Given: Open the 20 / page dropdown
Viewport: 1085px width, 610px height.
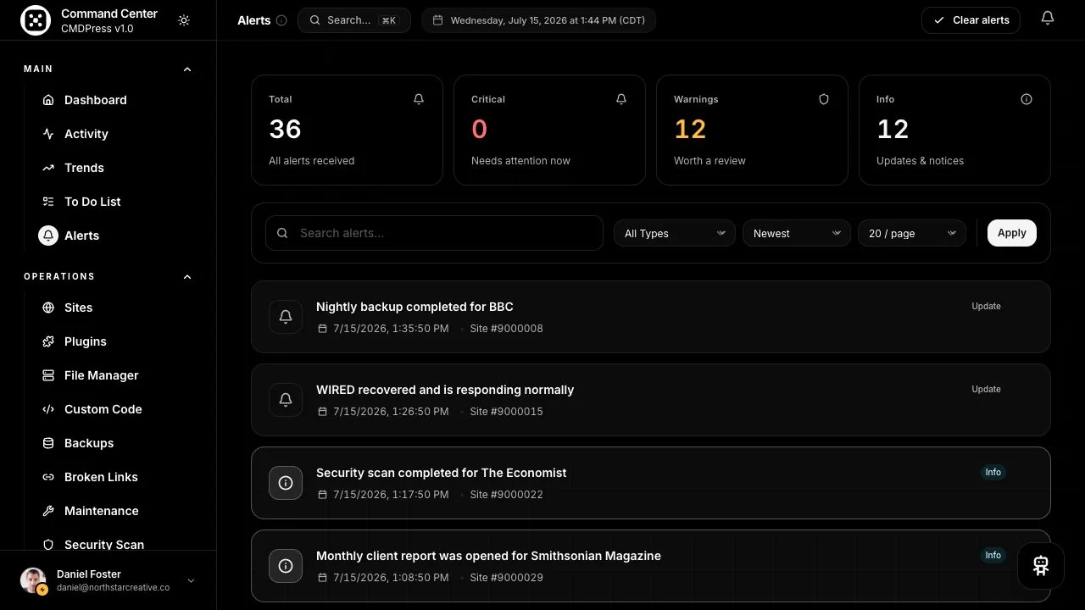Looking at the screenshot, I should pos(912,233).
